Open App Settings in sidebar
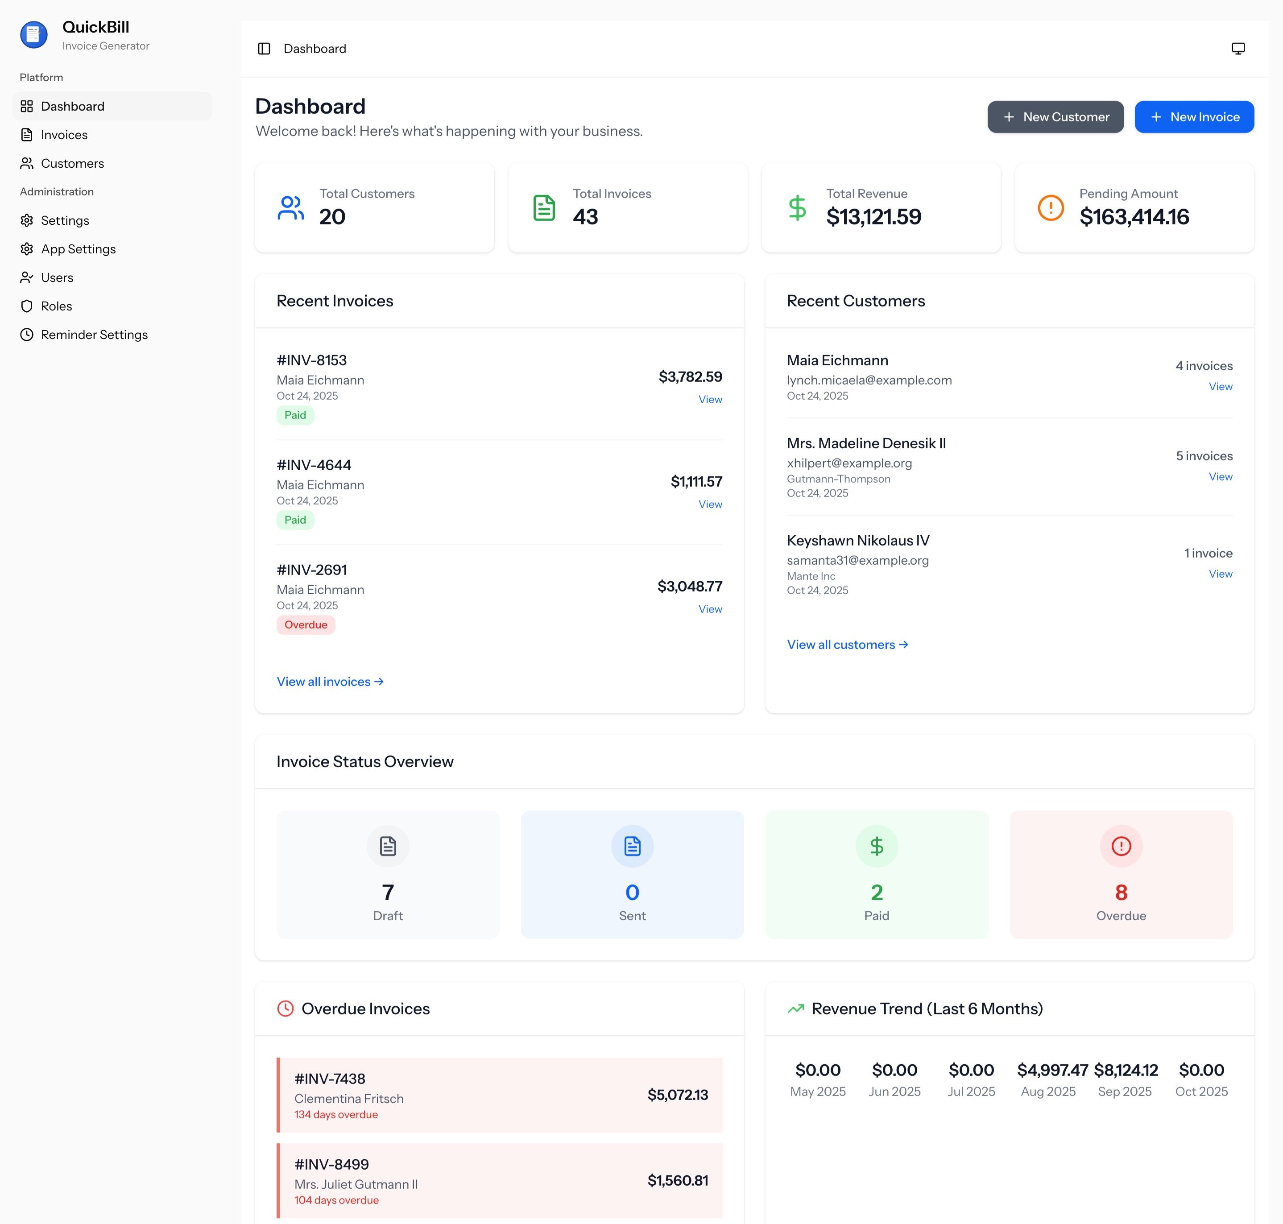 coord(78,249)
